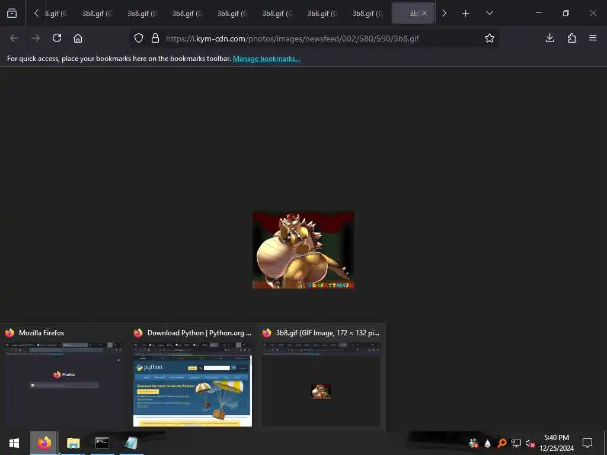Restore down the Firefox window
This screenshot has width=607, height=455.
click(x=566, y=13)
